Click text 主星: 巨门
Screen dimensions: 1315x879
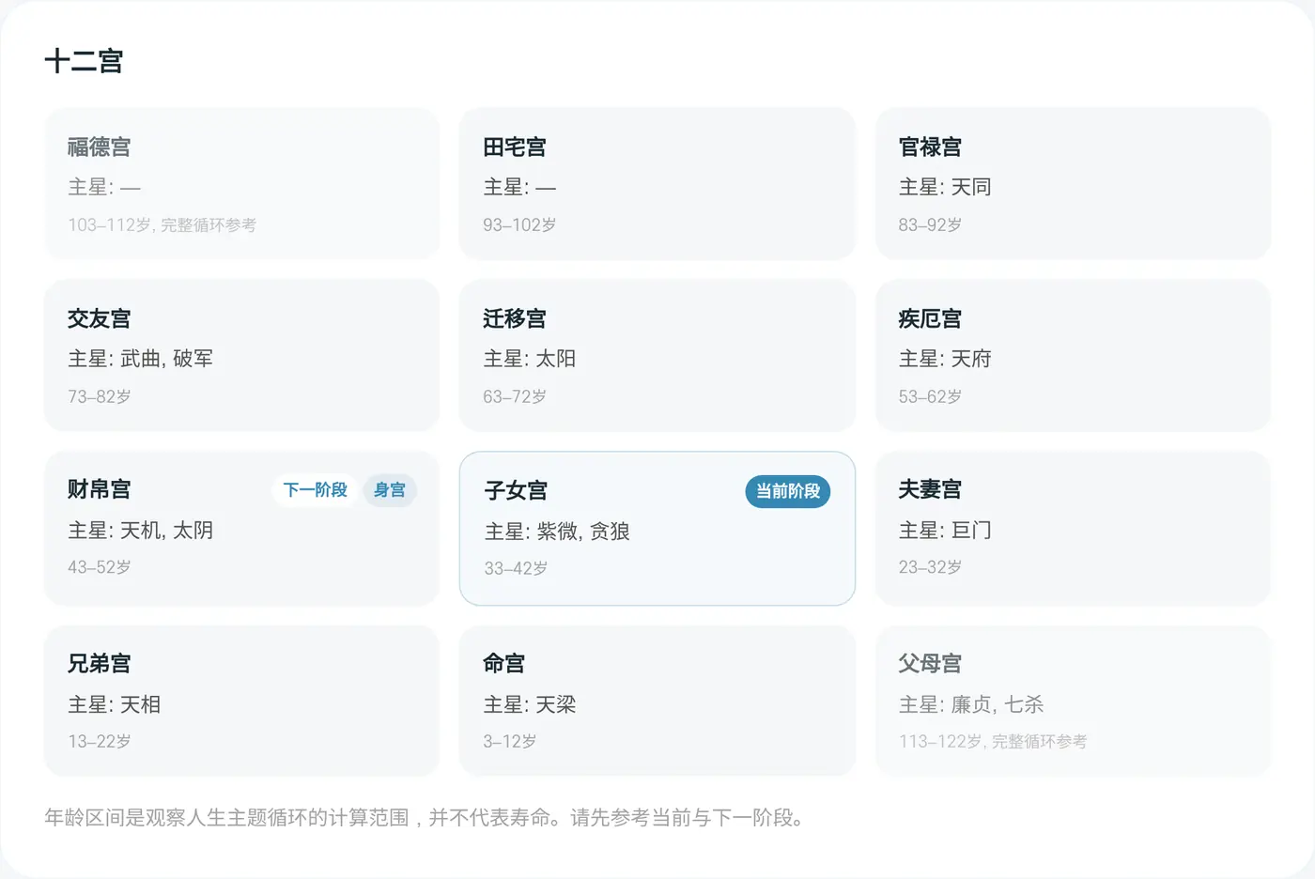(x=945, y=531)
